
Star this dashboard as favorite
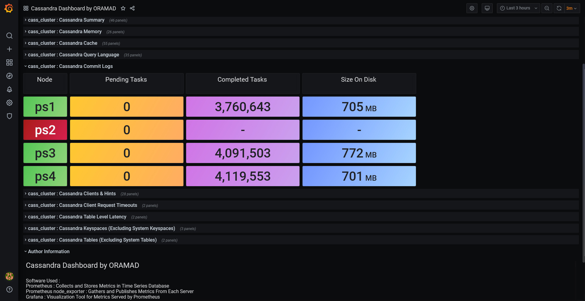tap(123, 8)
